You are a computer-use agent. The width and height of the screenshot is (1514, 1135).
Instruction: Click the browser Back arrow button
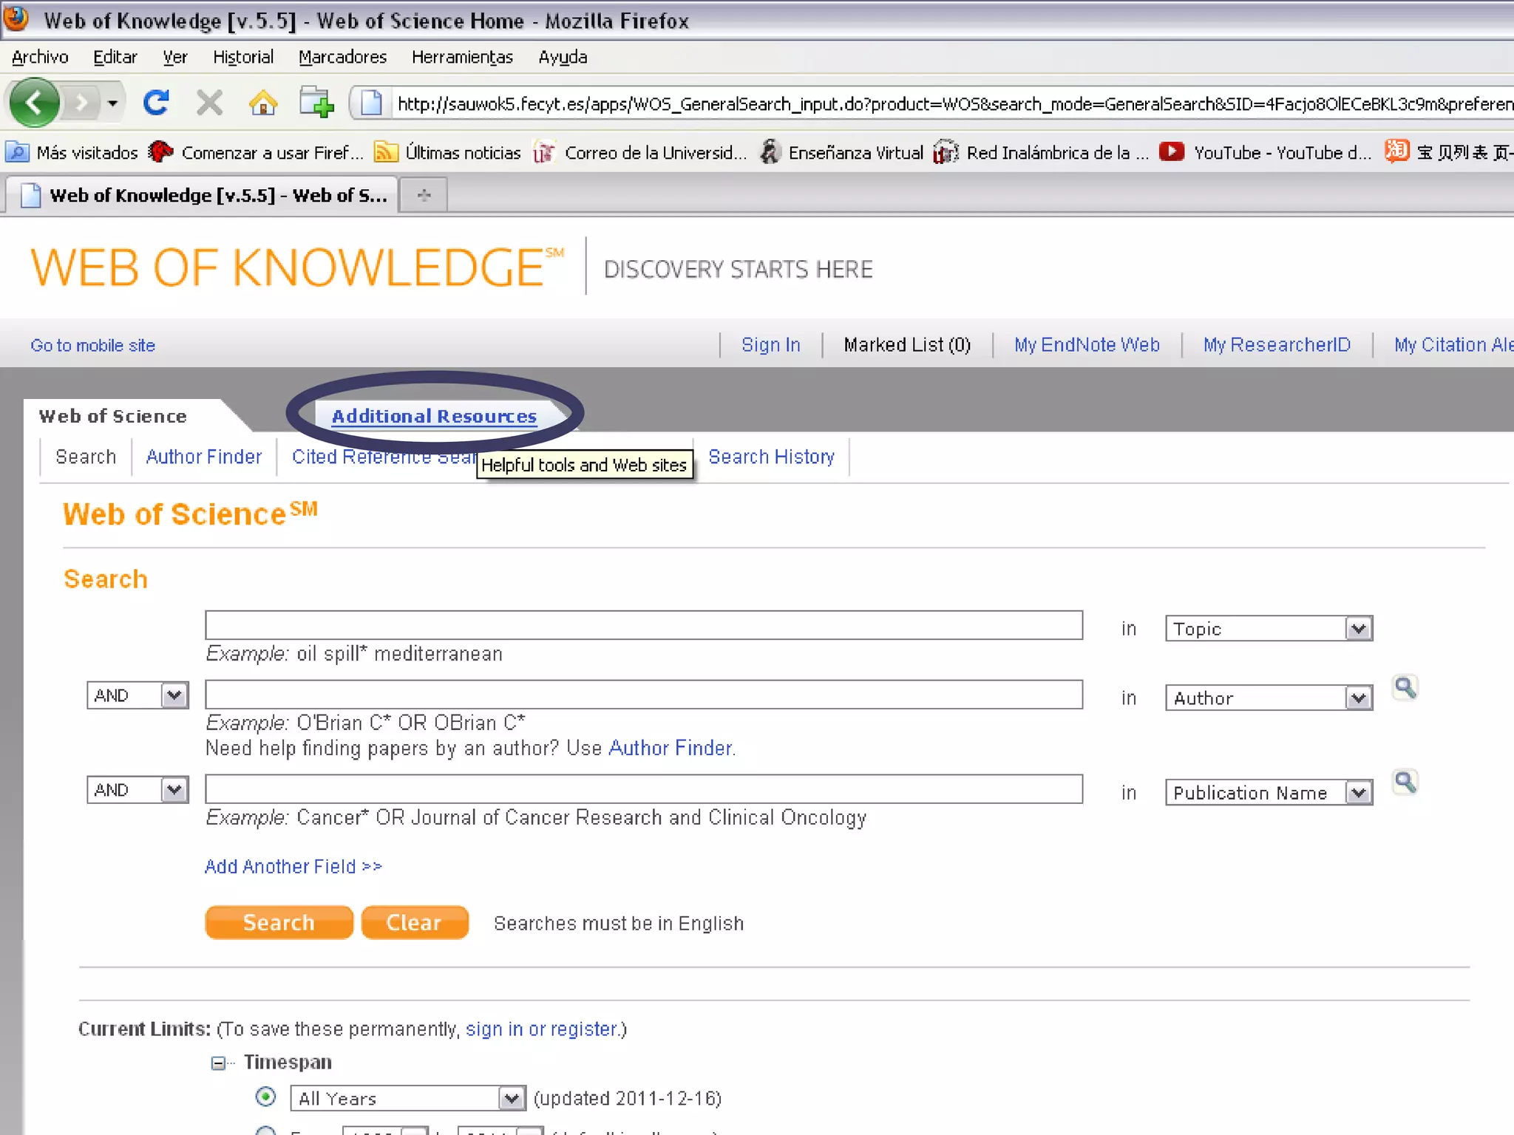click(34, 103)
